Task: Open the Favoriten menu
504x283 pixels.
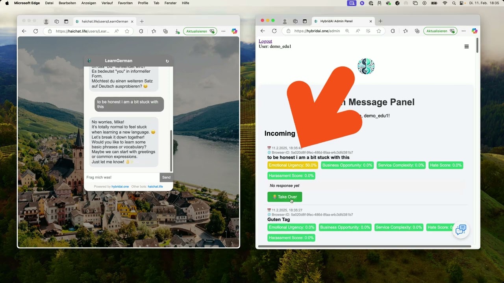Action: pos(125,3)
